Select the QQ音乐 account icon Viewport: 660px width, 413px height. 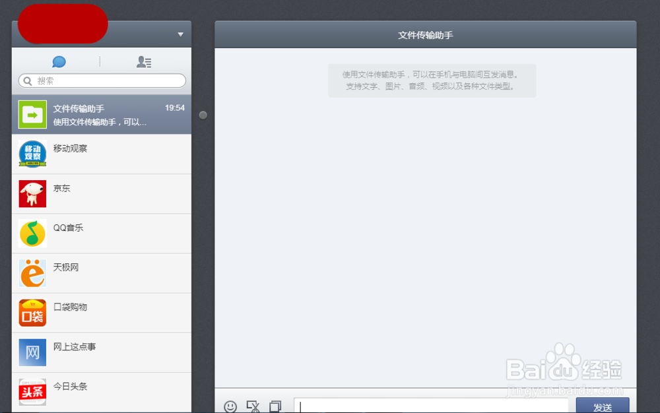coord(32,233)
